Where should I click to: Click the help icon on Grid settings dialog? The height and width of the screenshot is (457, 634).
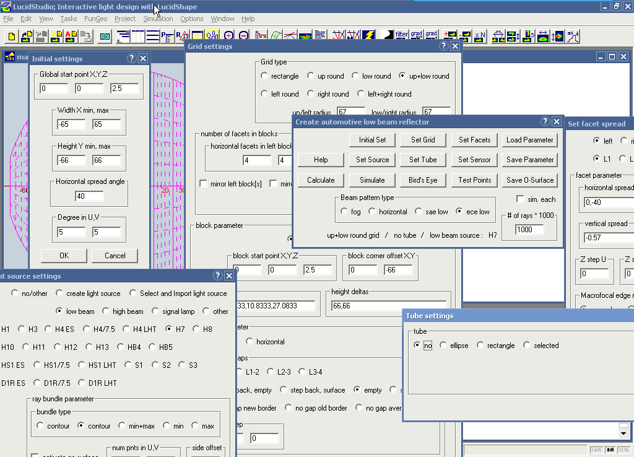pyautogui.click(x=443, y=46)
